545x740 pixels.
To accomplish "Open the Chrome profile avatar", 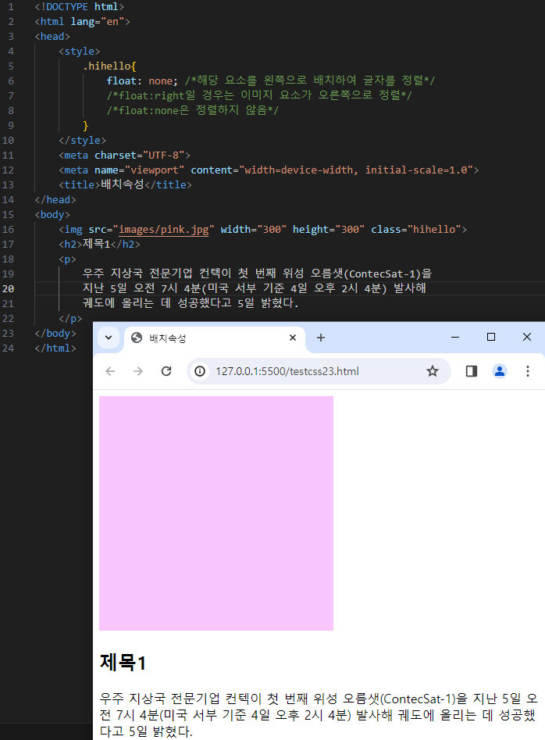I will (500, 371).
